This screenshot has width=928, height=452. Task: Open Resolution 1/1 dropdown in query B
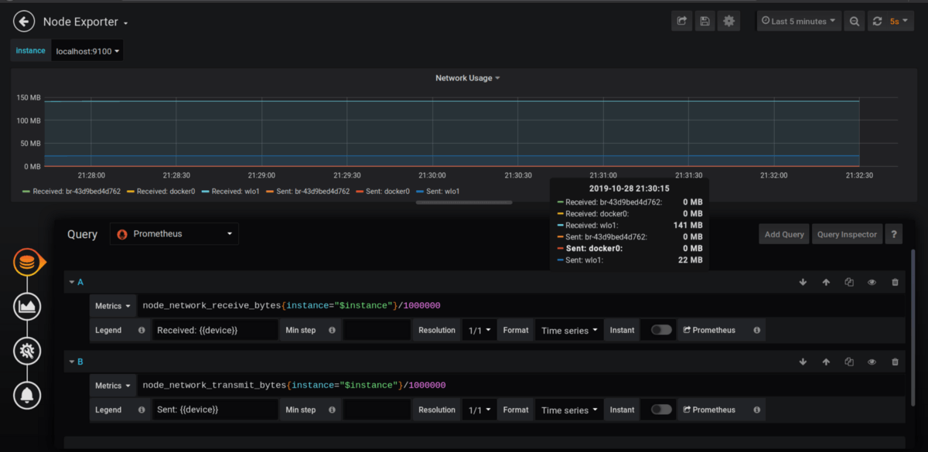click(479, 410)
